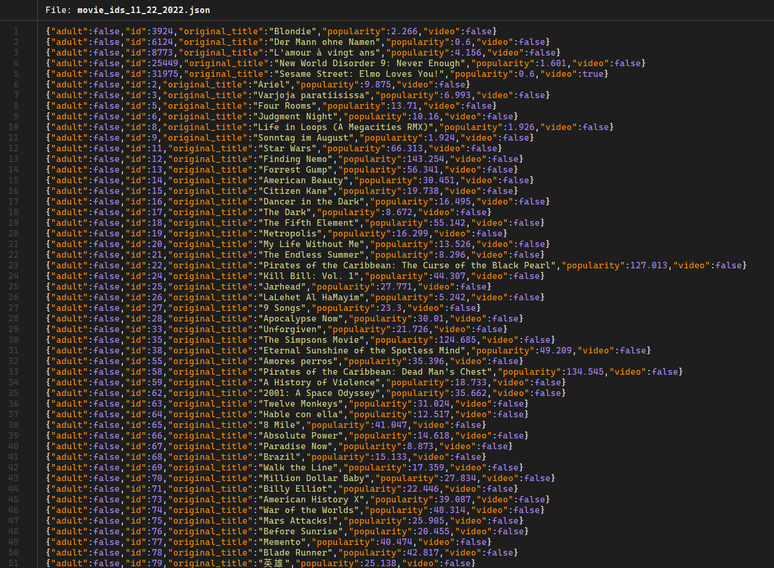Click the title "Citizen Kane"
The height and width of the screenshot is (568, 774).
[295, 191]
